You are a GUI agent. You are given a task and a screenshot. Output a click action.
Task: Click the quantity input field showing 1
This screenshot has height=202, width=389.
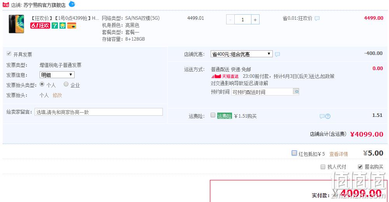point(242,19)
